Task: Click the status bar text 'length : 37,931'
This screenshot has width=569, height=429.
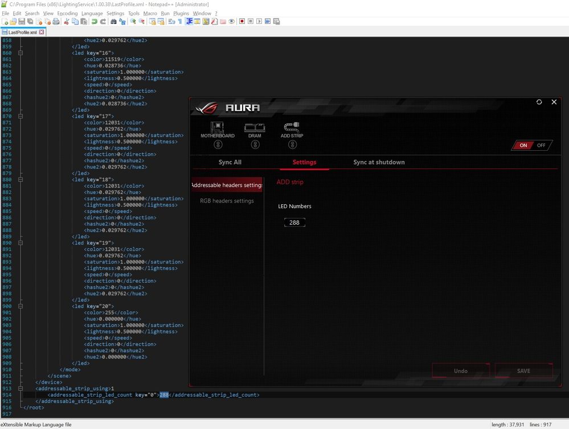Action: pos(507,424)
